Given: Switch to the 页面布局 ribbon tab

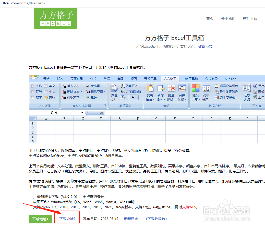Looking at the screenshot, I should point(77,79).
